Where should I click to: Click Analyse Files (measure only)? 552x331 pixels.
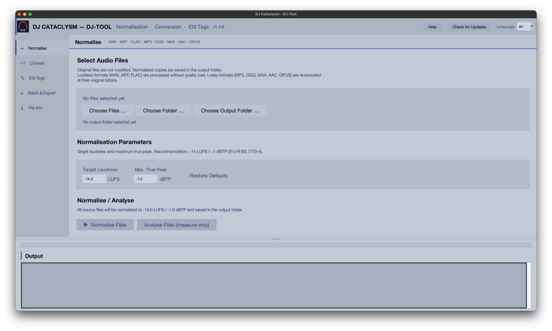176,225
